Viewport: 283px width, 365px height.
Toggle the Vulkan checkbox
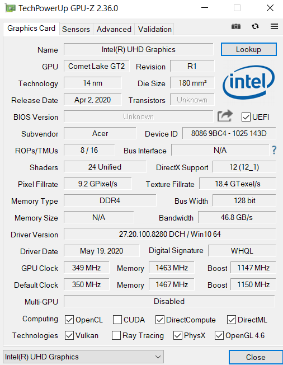(x=69, y=335)
